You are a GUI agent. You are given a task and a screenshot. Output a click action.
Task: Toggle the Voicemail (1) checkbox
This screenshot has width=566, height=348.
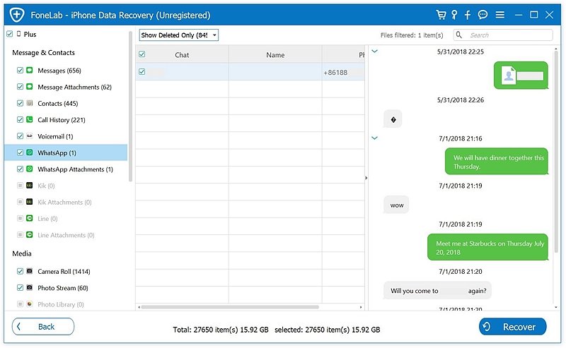pos(21,136)
